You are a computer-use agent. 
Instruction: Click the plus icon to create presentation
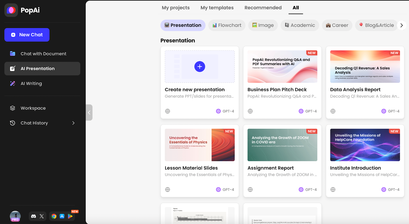click(200, 67)
